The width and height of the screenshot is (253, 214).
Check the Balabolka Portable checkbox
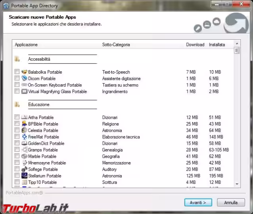pyautogui.click(x=17, y=72)
